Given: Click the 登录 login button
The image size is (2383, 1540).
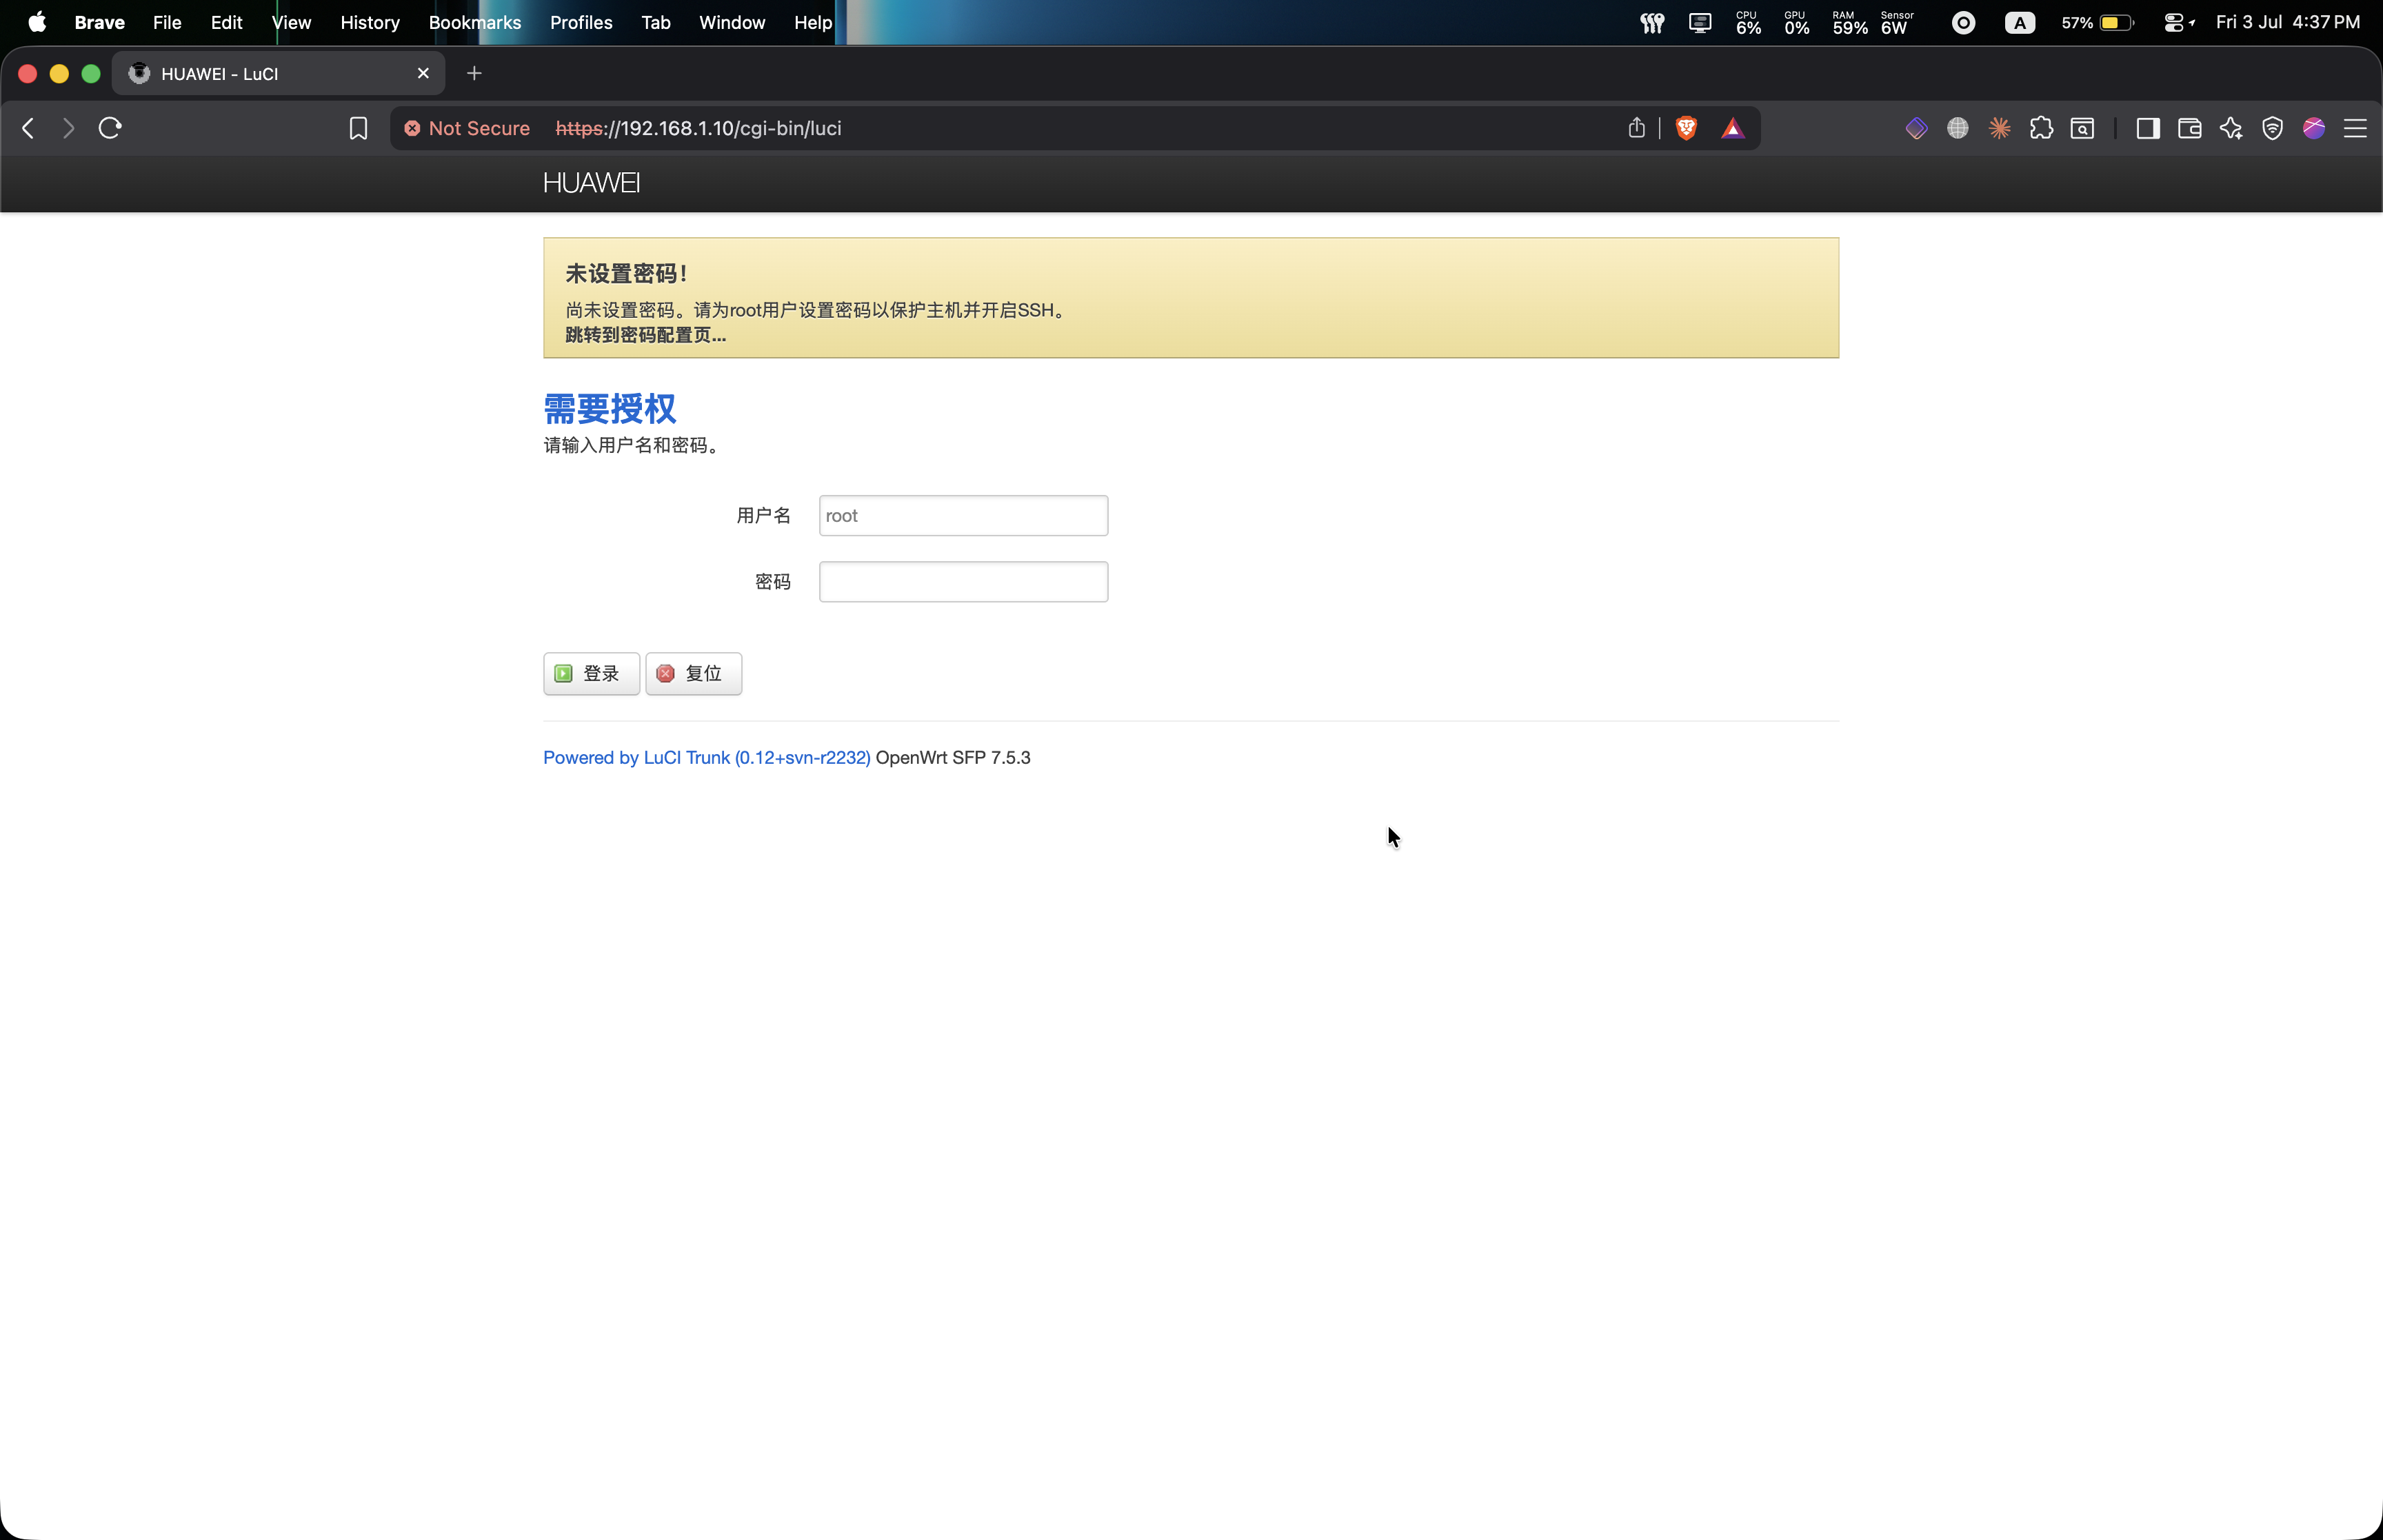Looking at the screenshot, I should [x=591, y=673].
